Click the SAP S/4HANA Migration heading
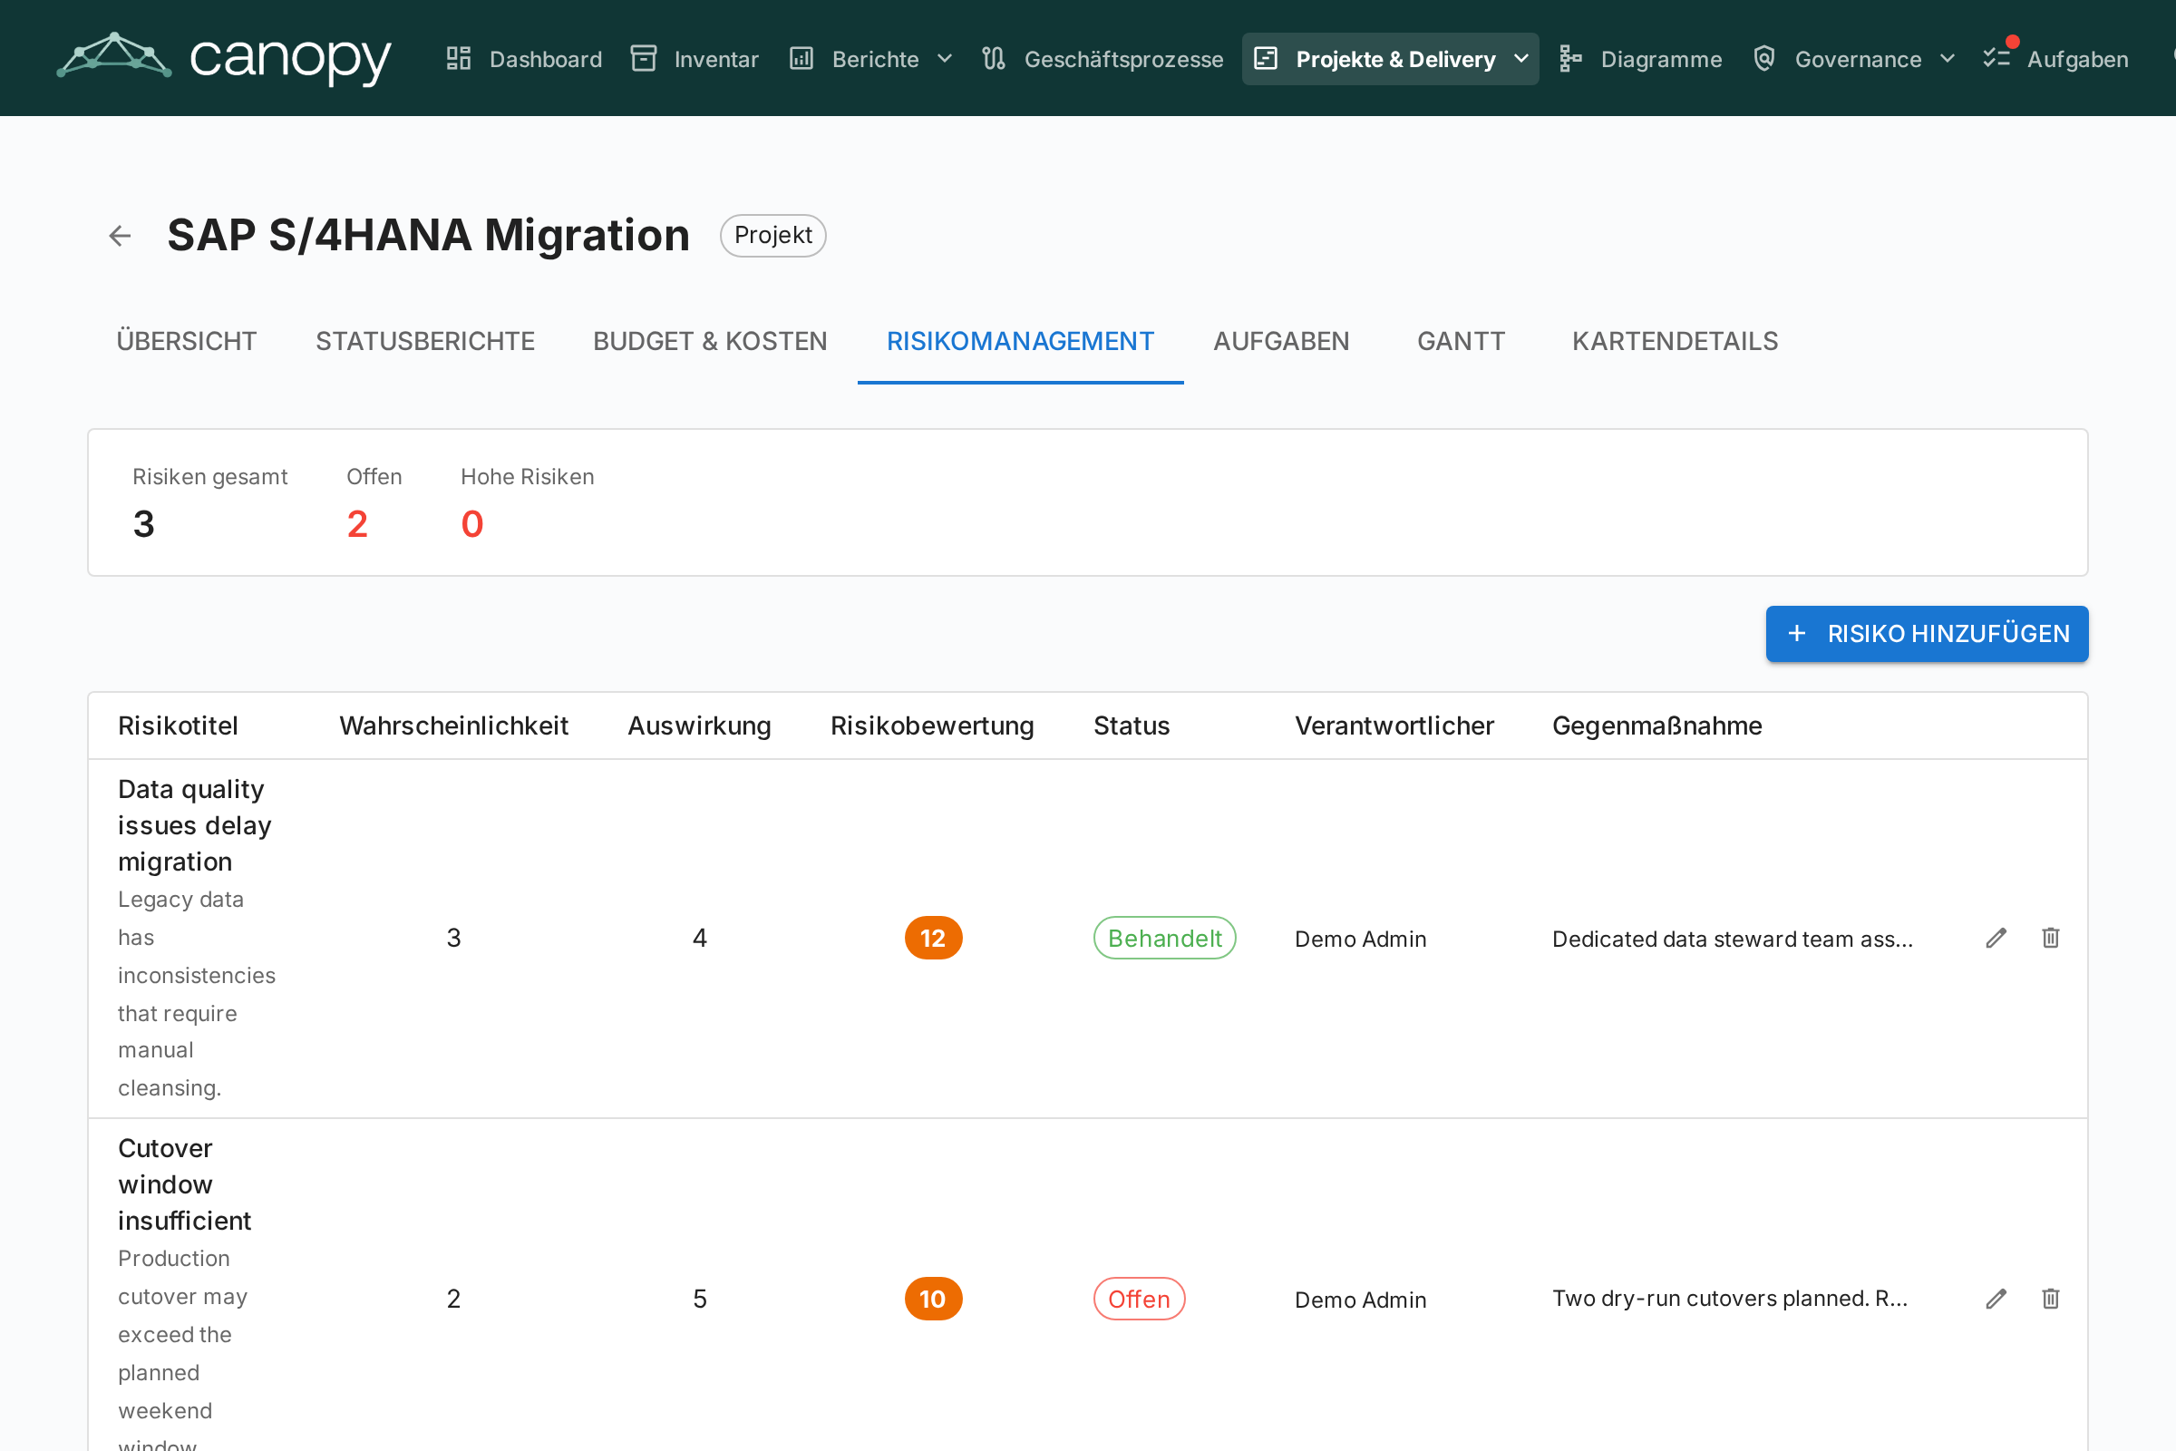This screenshot has width=2176, height=1451. 428,235
